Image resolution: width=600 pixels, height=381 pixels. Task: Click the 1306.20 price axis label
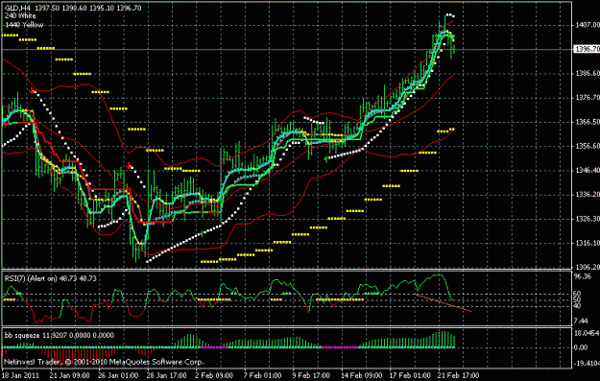(x=588, y=267)
